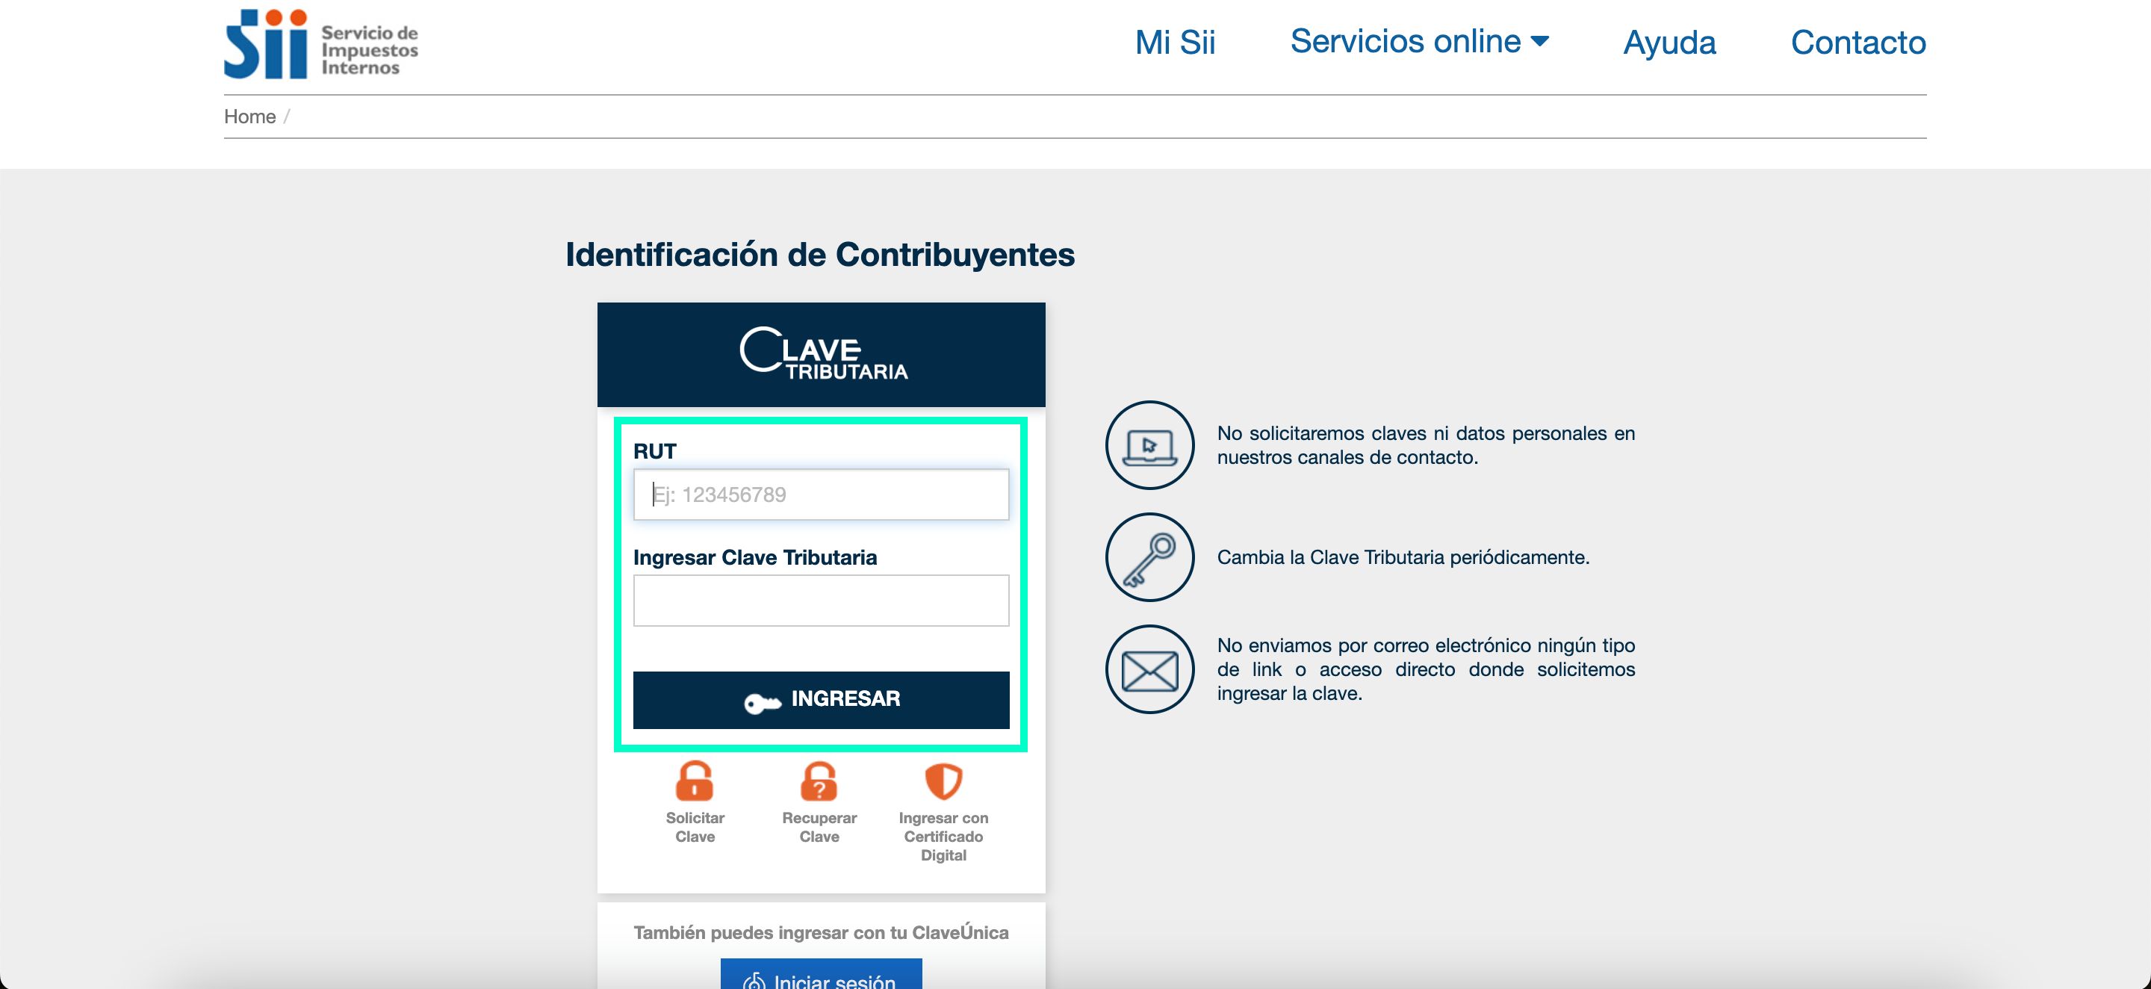Click the laptop icon beside contact warning
The width and height of the screenshot is (2151, 989).
1150,445
